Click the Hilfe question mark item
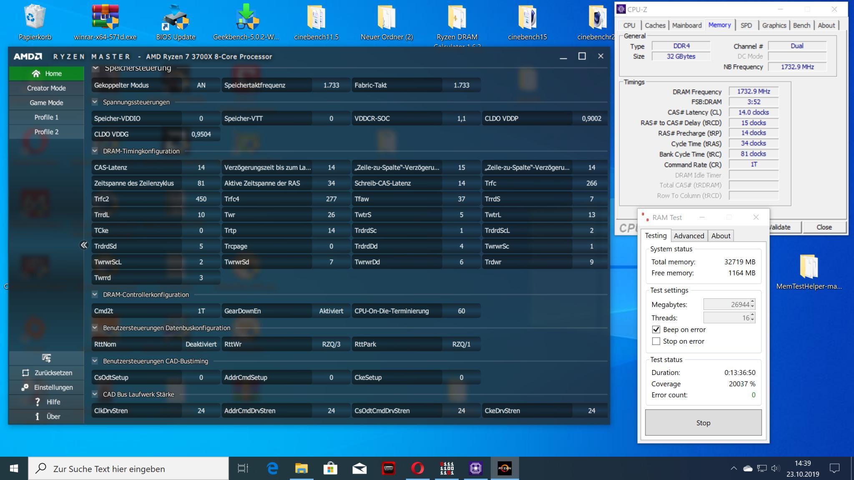This screenshot has width=854, height=480. 38,402
